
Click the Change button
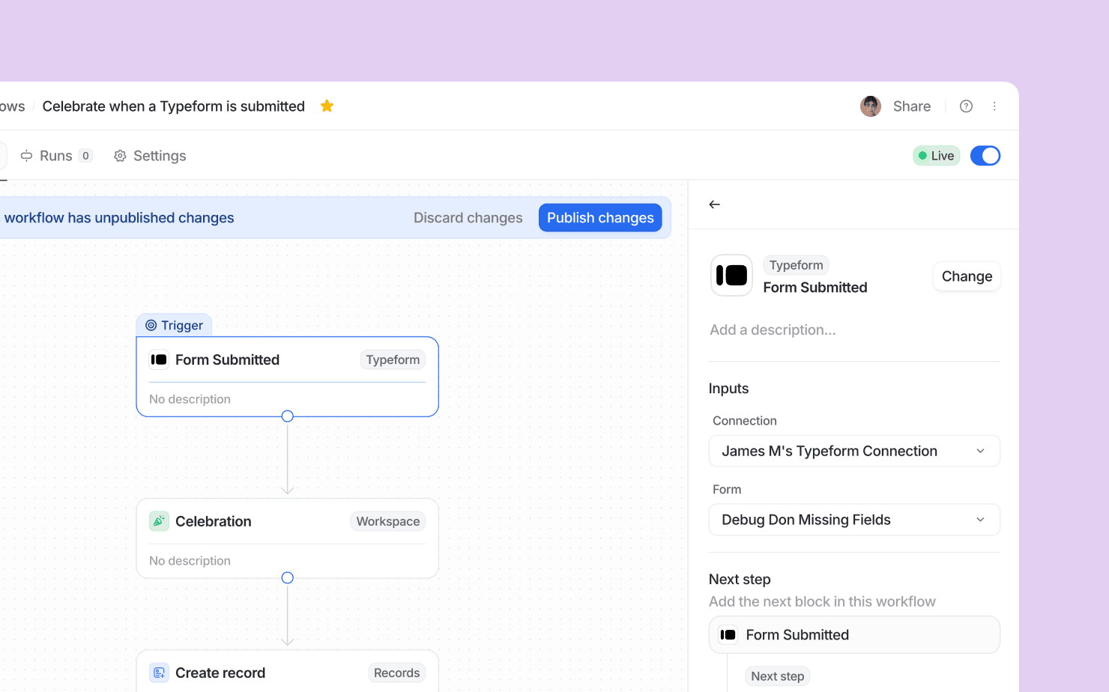pos(966,276)
